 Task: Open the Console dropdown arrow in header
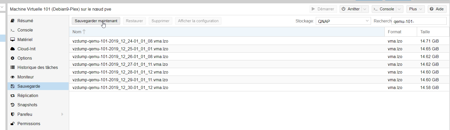tap(399, 9)
